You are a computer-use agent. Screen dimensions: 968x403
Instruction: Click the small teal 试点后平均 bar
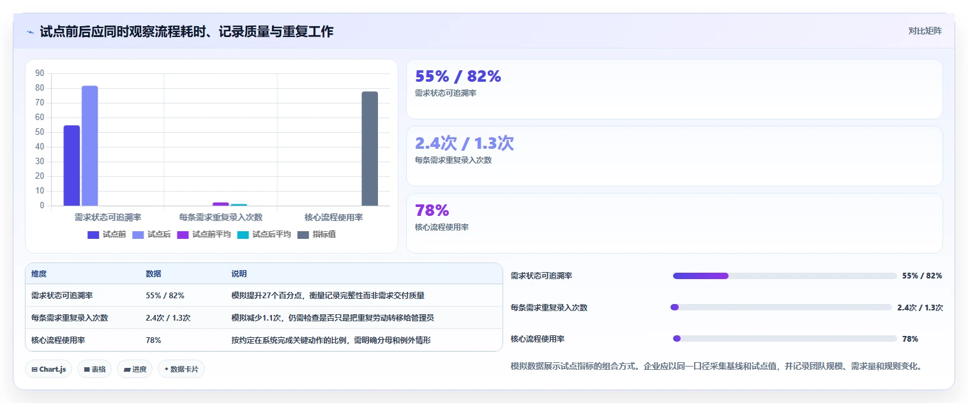pos(239,204)
